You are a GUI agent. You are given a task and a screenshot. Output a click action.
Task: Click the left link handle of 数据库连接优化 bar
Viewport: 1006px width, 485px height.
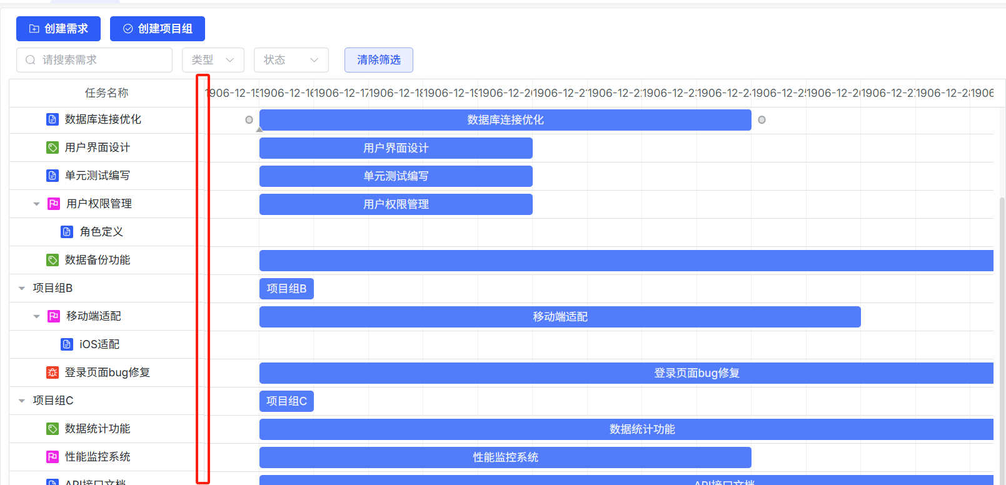coord(249,120)
